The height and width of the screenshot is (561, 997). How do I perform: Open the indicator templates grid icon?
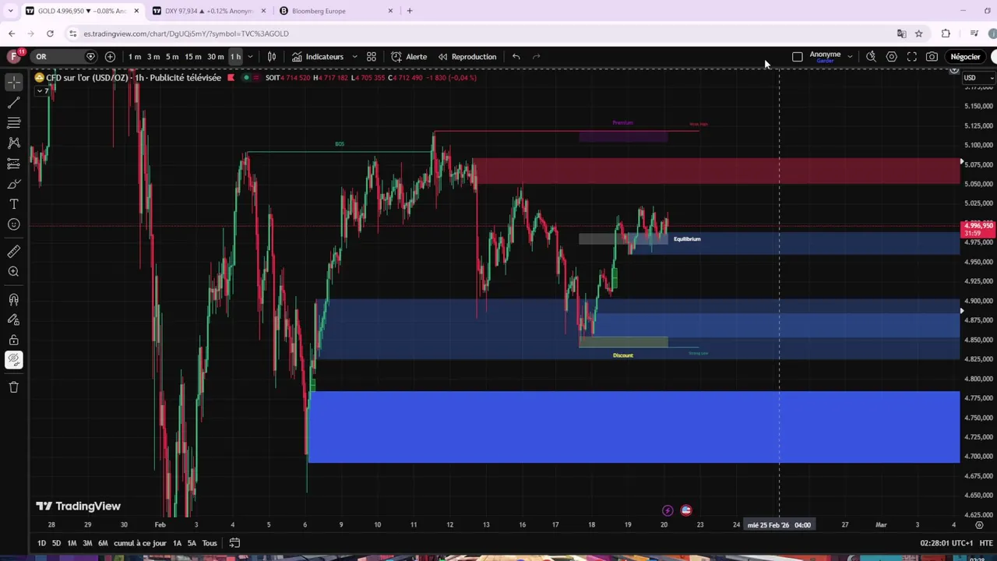point(372,56)
